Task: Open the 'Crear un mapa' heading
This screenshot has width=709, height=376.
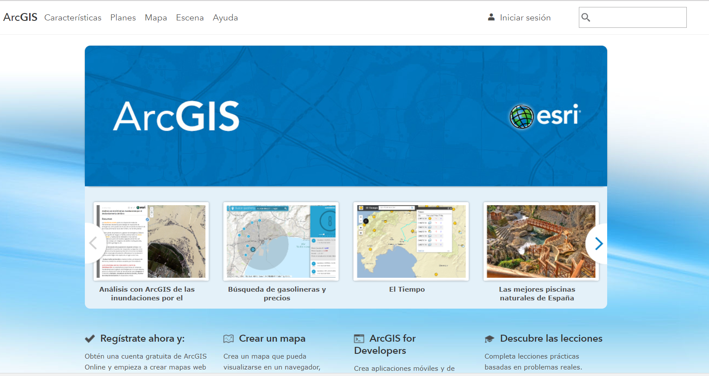Action: [272, 339]
